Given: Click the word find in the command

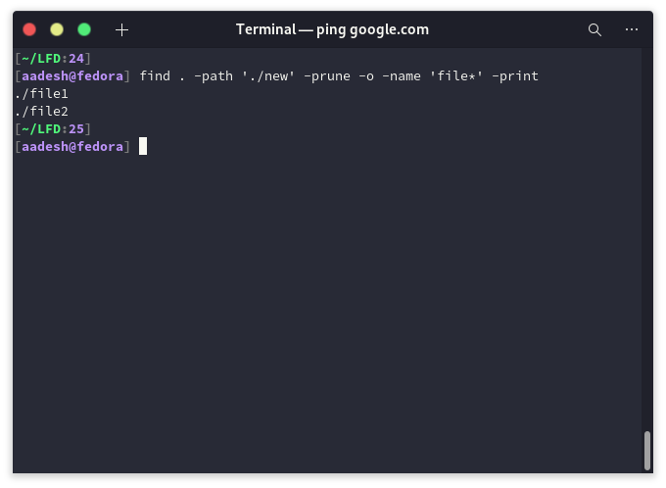Looking at the screenshot, I should [155, 76].
